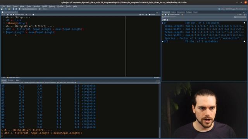The image size is (248, 139).
Task: Click the environment search field
Action: (240, 17)
